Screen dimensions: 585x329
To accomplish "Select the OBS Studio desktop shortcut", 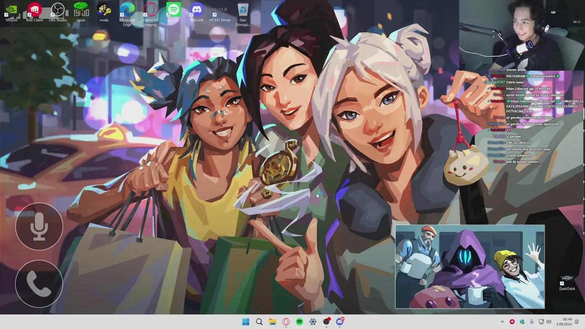I will (x=58, y=12).
